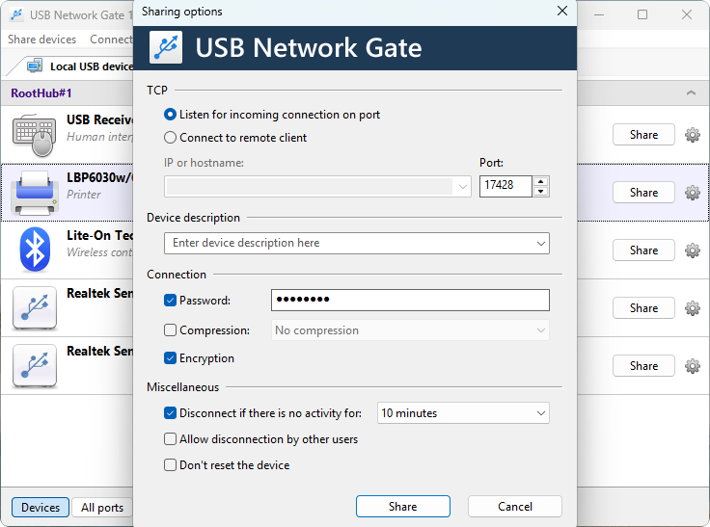The image size is (710, 527).
Task: Select the Devices tab at bottom
Action: click(41, 507)
